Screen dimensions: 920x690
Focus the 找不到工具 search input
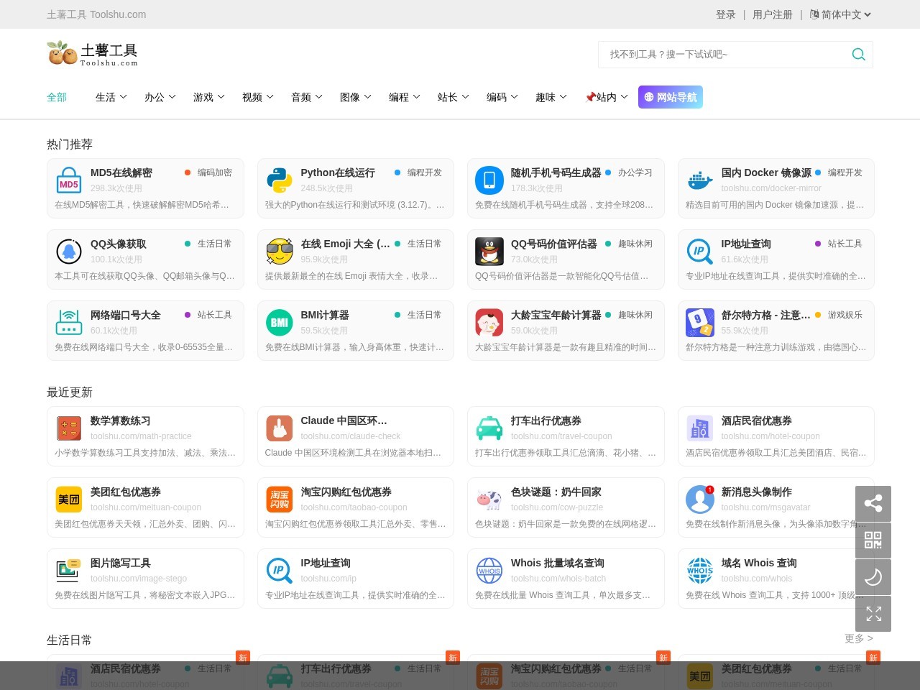724,55
